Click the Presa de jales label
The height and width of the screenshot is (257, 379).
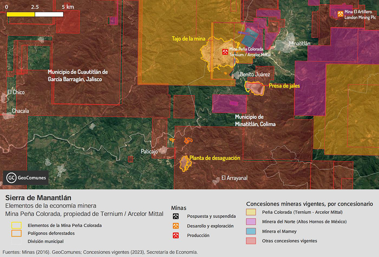284,86
